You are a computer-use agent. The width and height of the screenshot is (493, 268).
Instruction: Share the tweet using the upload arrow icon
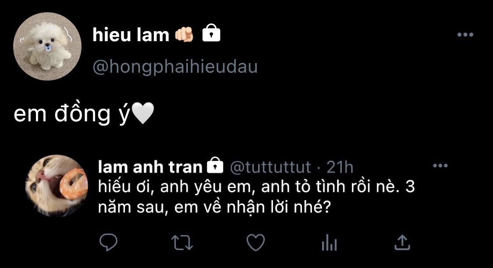click(402, 242)
